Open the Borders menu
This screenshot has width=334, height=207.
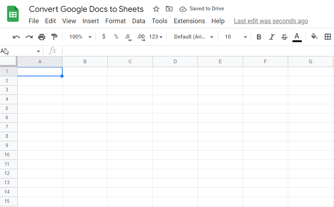tap(328, 37)
